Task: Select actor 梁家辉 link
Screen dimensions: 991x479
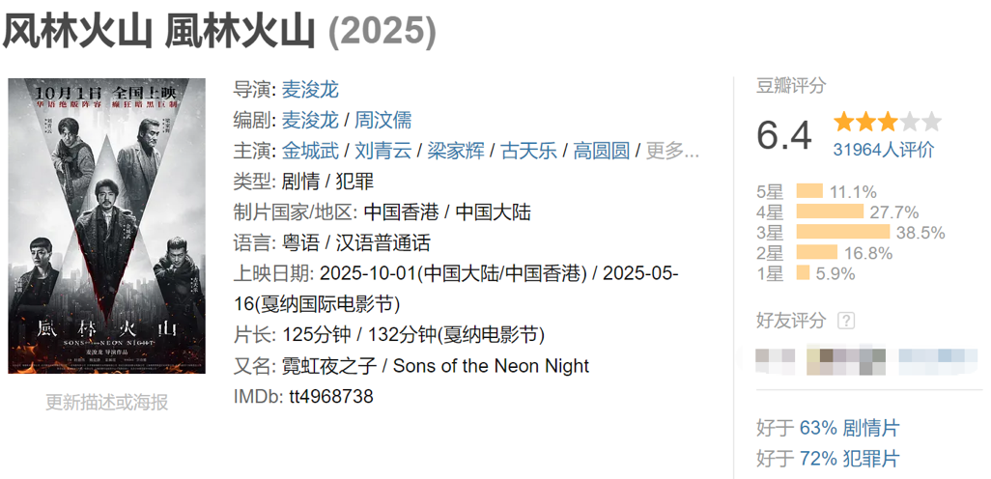Action: [x=456, y=151]
